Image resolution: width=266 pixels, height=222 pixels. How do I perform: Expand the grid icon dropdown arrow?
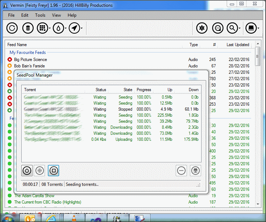[50, 28]
